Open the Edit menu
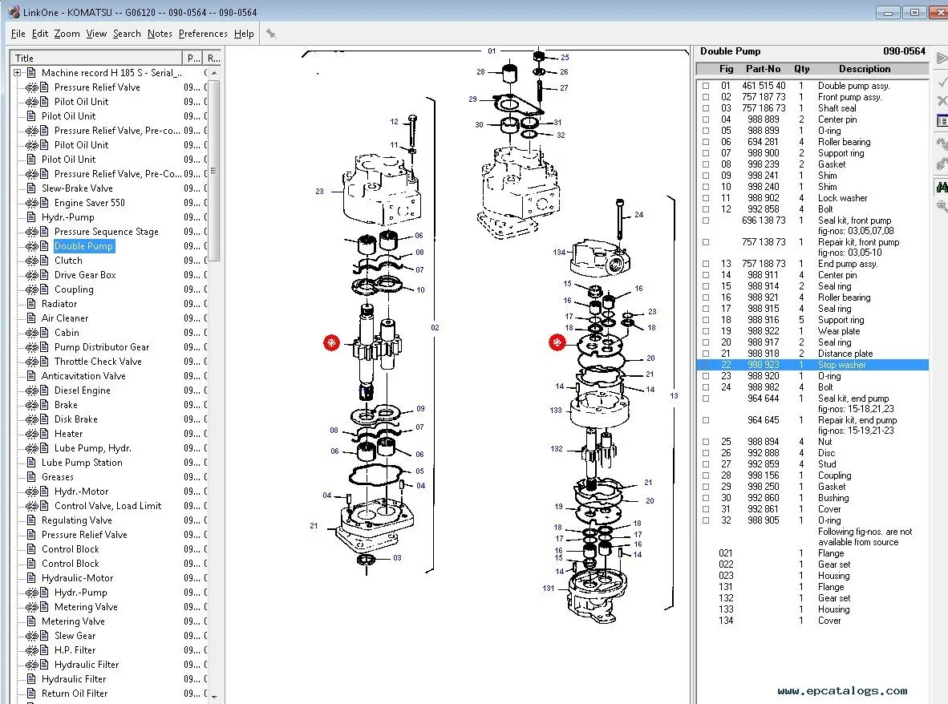Image resolution: width=948 pixels, height=704 pixels. [40, 34]
